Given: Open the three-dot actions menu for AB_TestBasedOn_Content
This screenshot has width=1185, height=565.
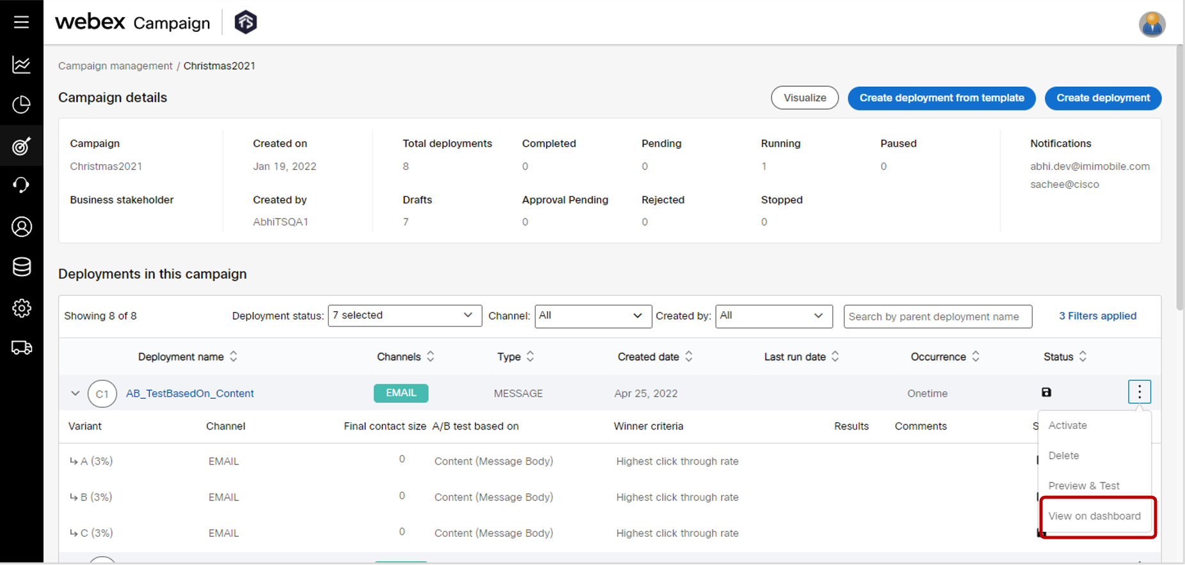Looking at the screenshot, I should coord(1139,392).
